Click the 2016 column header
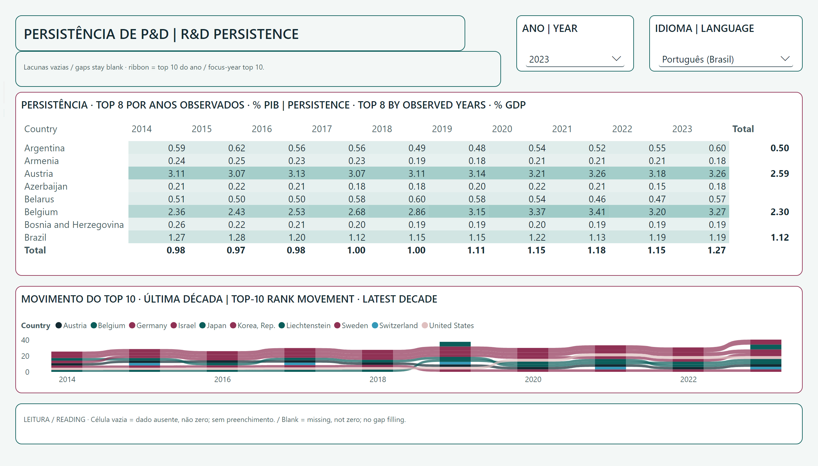Viewport: 818px width, 466px height. pos(262,129)
